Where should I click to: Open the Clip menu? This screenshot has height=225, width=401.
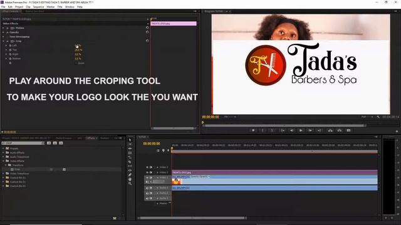[28, 7]
